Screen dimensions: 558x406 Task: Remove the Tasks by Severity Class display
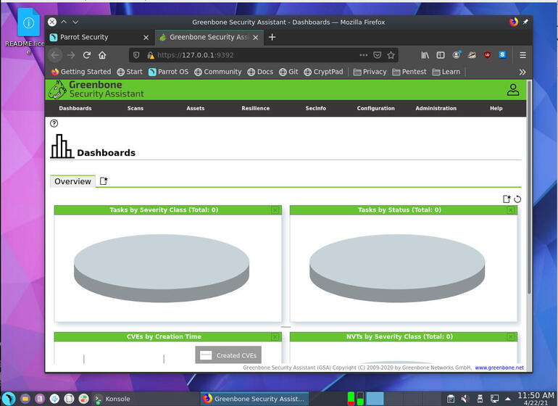pos(275,210)
